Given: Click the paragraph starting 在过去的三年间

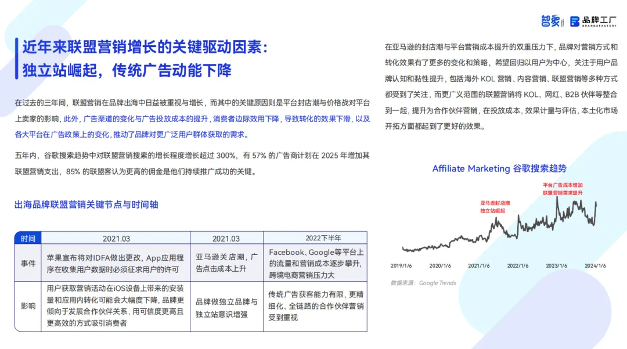Looking at the screenshot, I should (x=192, y=118).
